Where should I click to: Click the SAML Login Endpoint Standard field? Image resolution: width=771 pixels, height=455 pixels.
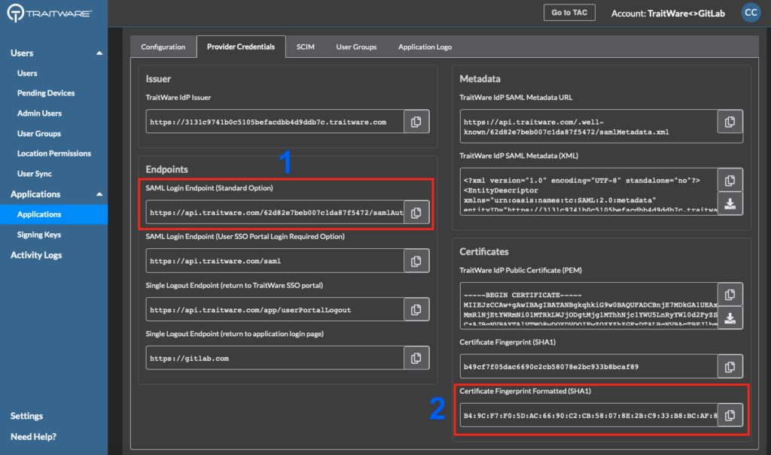pyautogui.click(x=275, y=212)
